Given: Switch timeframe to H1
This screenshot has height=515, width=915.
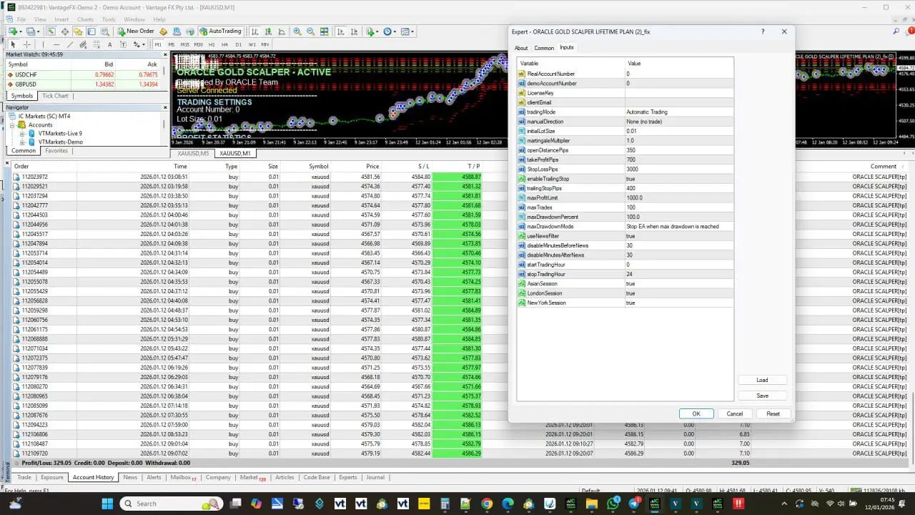Looking at the screenshot, I should tap(212, 44).
